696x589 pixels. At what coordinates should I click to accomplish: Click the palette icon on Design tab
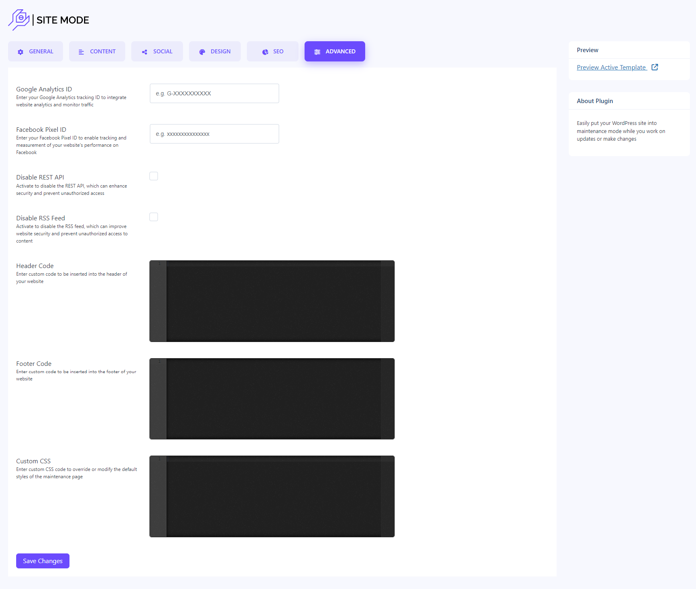tap(202, 52)
